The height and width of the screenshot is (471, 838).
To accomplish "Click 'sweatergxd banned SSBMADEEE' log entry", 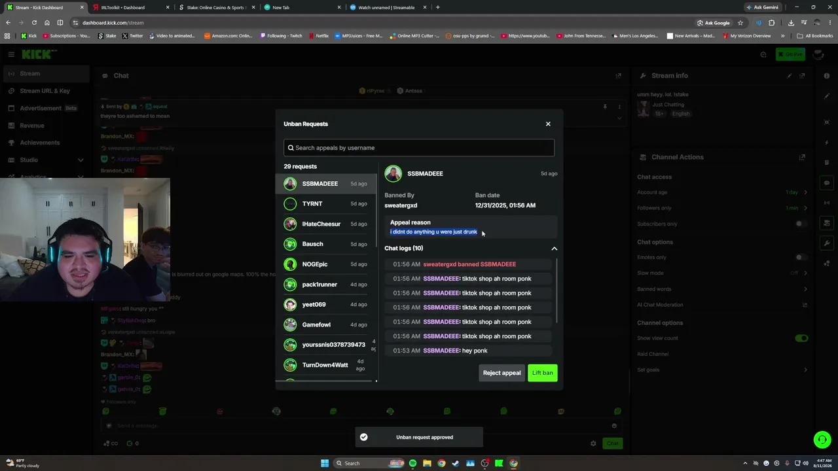I will click(468, 264).
